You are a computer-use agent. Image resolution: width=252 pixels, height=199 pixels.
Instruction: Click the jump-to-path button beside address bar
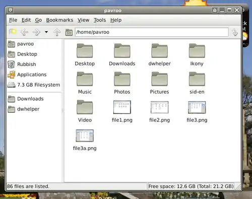coord(235,32)
